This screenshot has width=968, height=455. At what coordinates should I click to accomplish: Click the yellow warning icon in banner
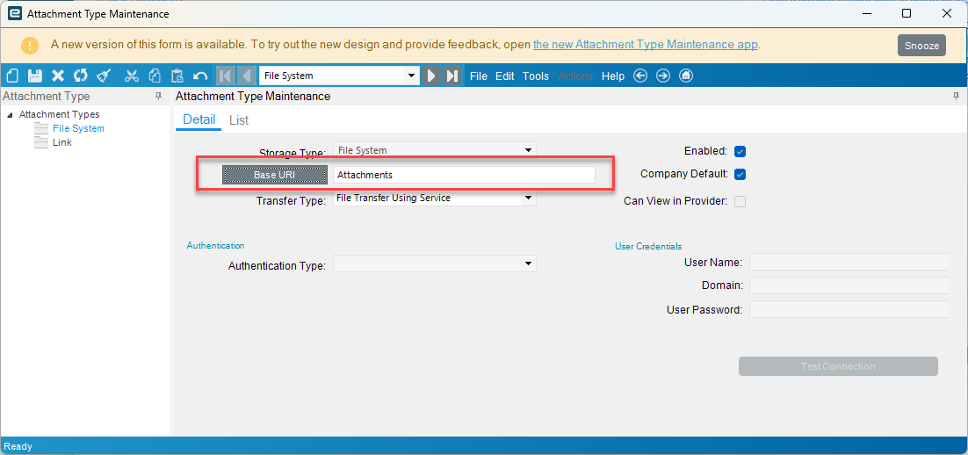tap(29, 45)
